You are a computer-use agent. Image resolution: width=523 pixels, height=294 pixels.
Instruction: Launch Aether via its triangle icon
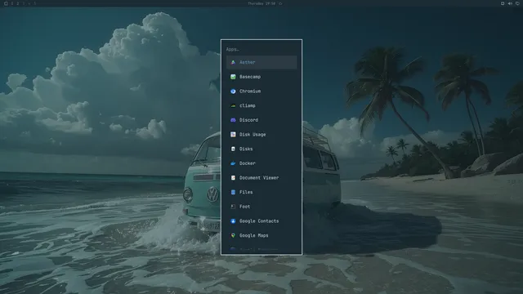tap(233, 62)
